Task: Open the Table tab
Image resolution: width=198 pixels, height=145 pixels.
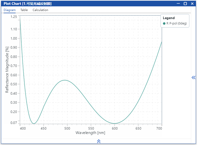Action: (24, 10)
